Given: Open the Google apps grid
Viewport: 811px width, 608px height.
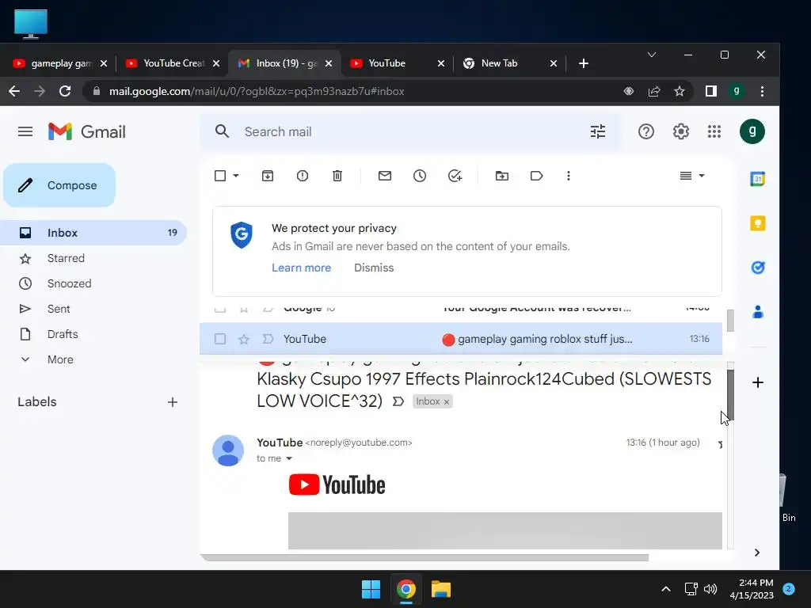Looking at the screenshot, I should pyautogui.click(x=714, y=131).
